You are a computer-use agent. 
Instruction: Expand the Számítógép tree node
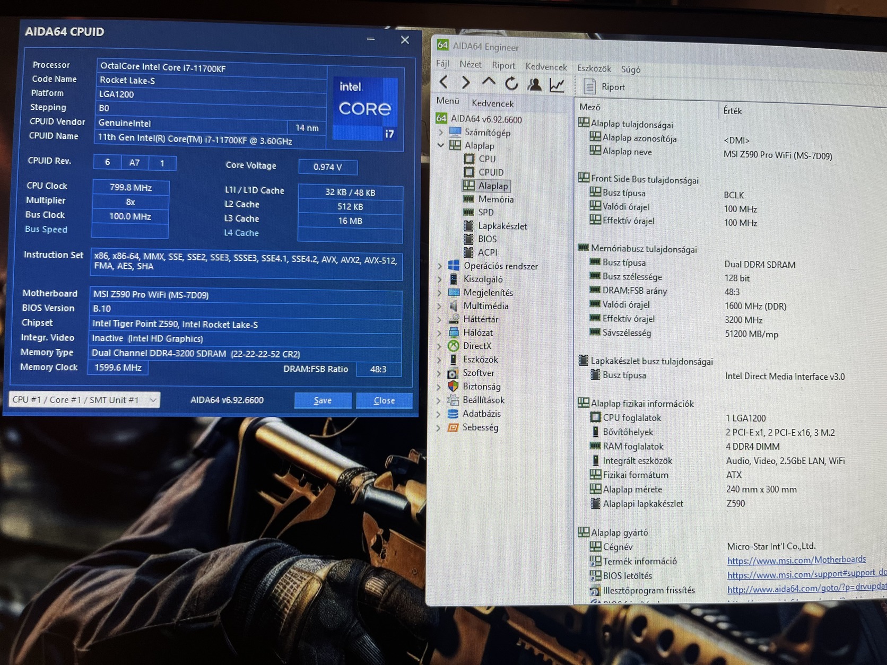click(441, 132)
